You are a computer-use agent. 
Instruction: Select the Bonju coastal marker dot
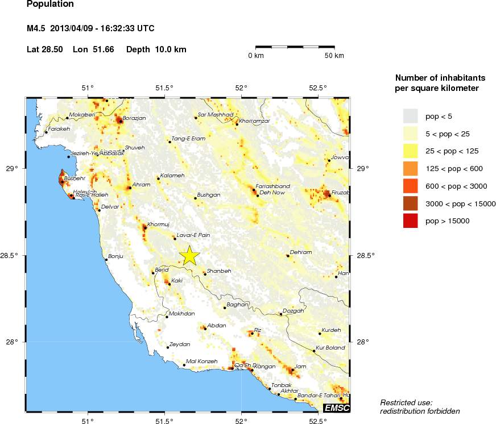(106, 260)
